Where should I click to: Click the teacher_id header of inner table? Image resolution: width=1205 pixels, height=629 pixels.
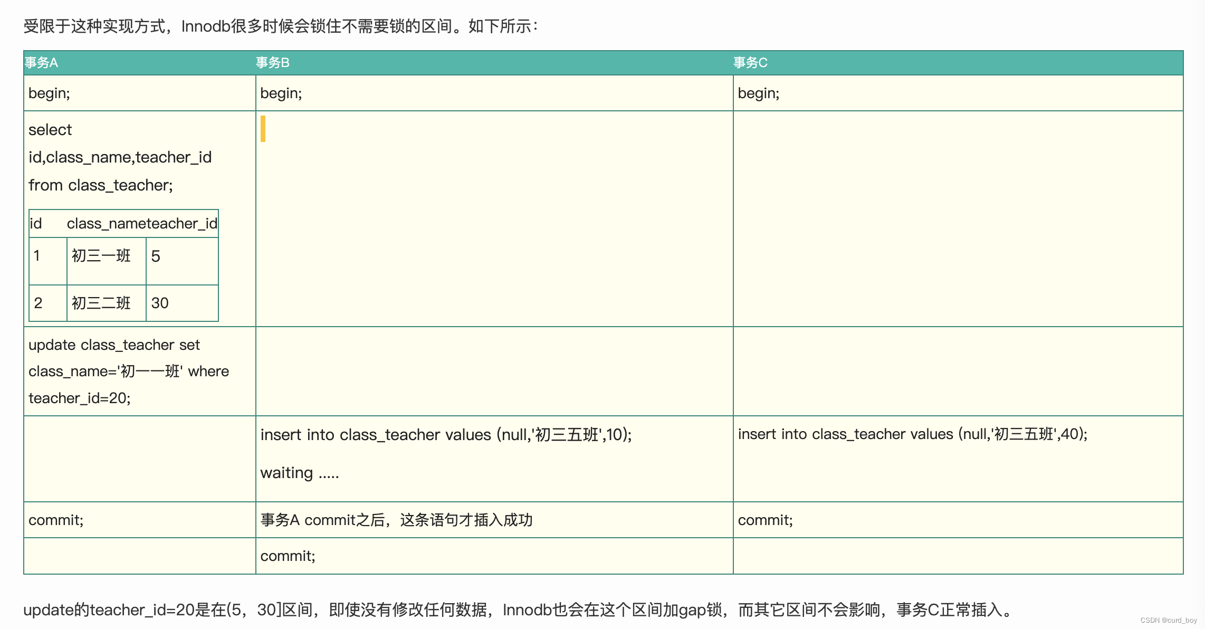click(x=182, y=224)
